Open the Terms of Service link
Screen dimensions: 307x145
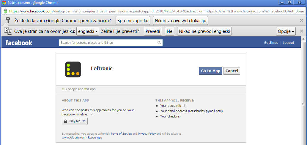coord(121,134)
